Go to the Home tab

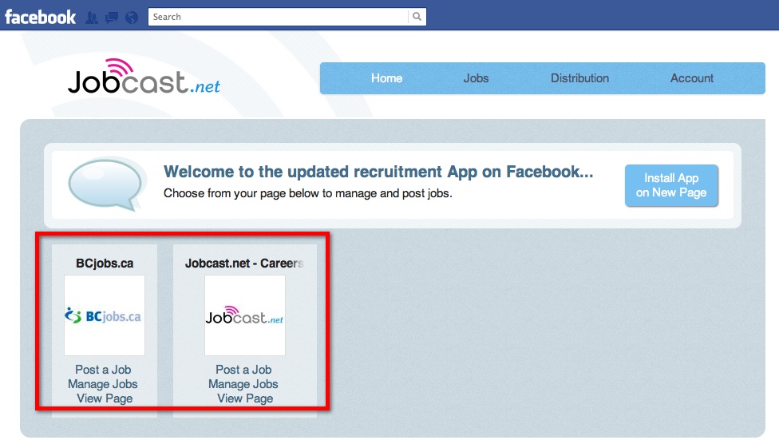[x=386, y=78]
